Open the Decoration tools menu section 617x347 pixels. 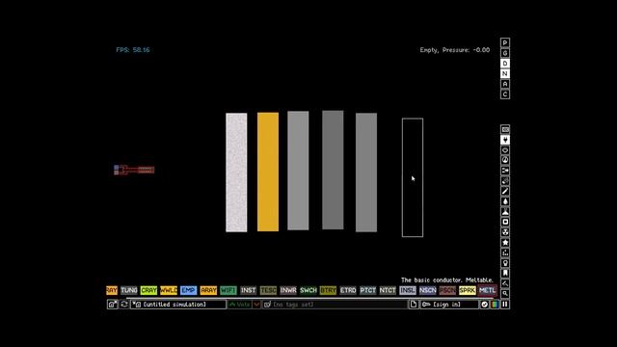(505, 283)
